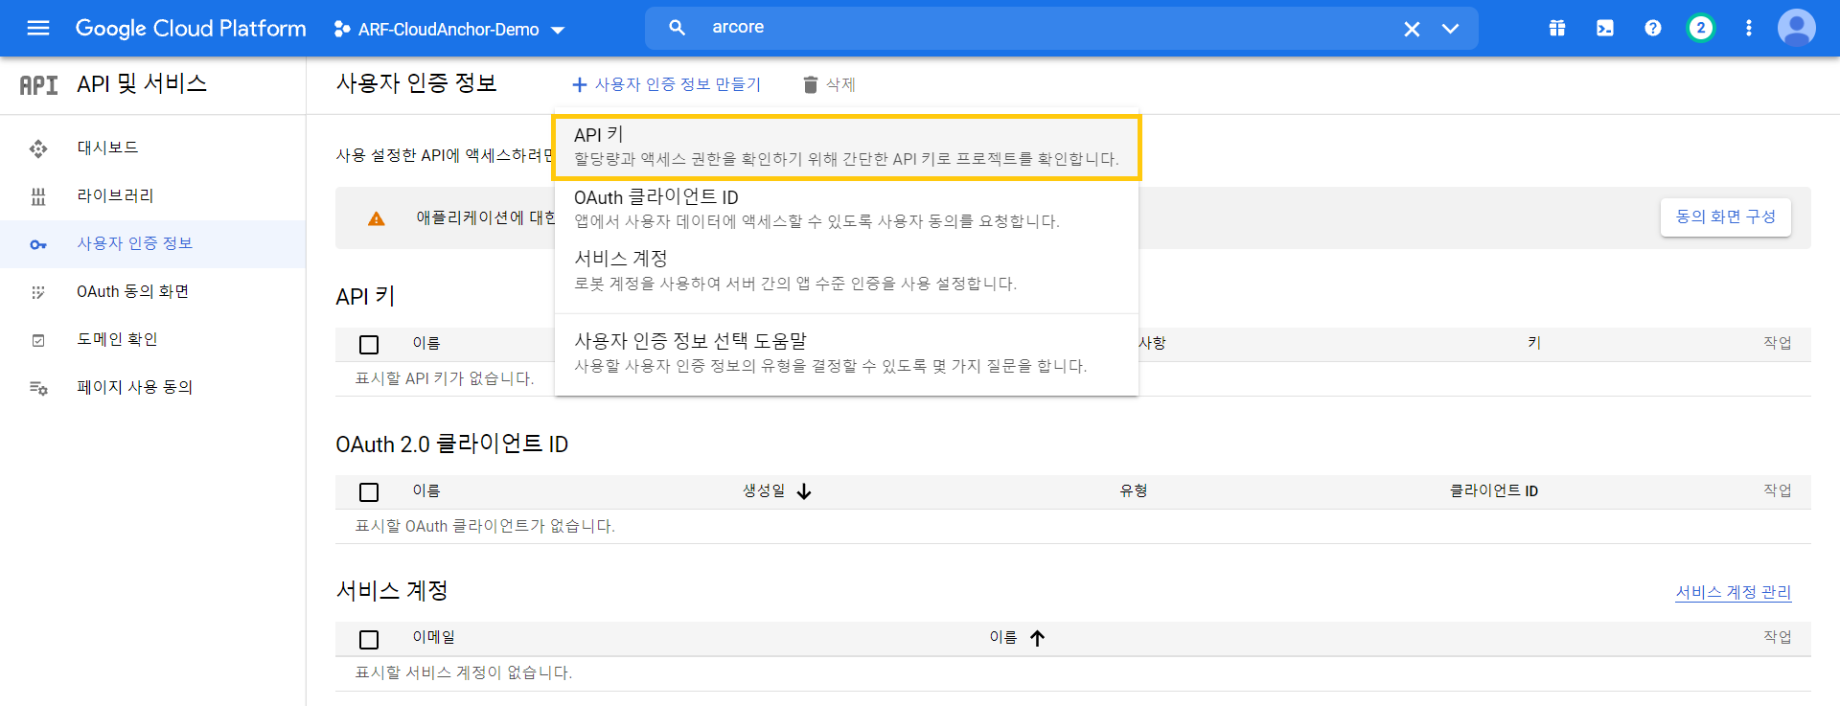Click 표시할 서비스 계정이 없습니다 message
1840x706 pixels.
point(464,672)
